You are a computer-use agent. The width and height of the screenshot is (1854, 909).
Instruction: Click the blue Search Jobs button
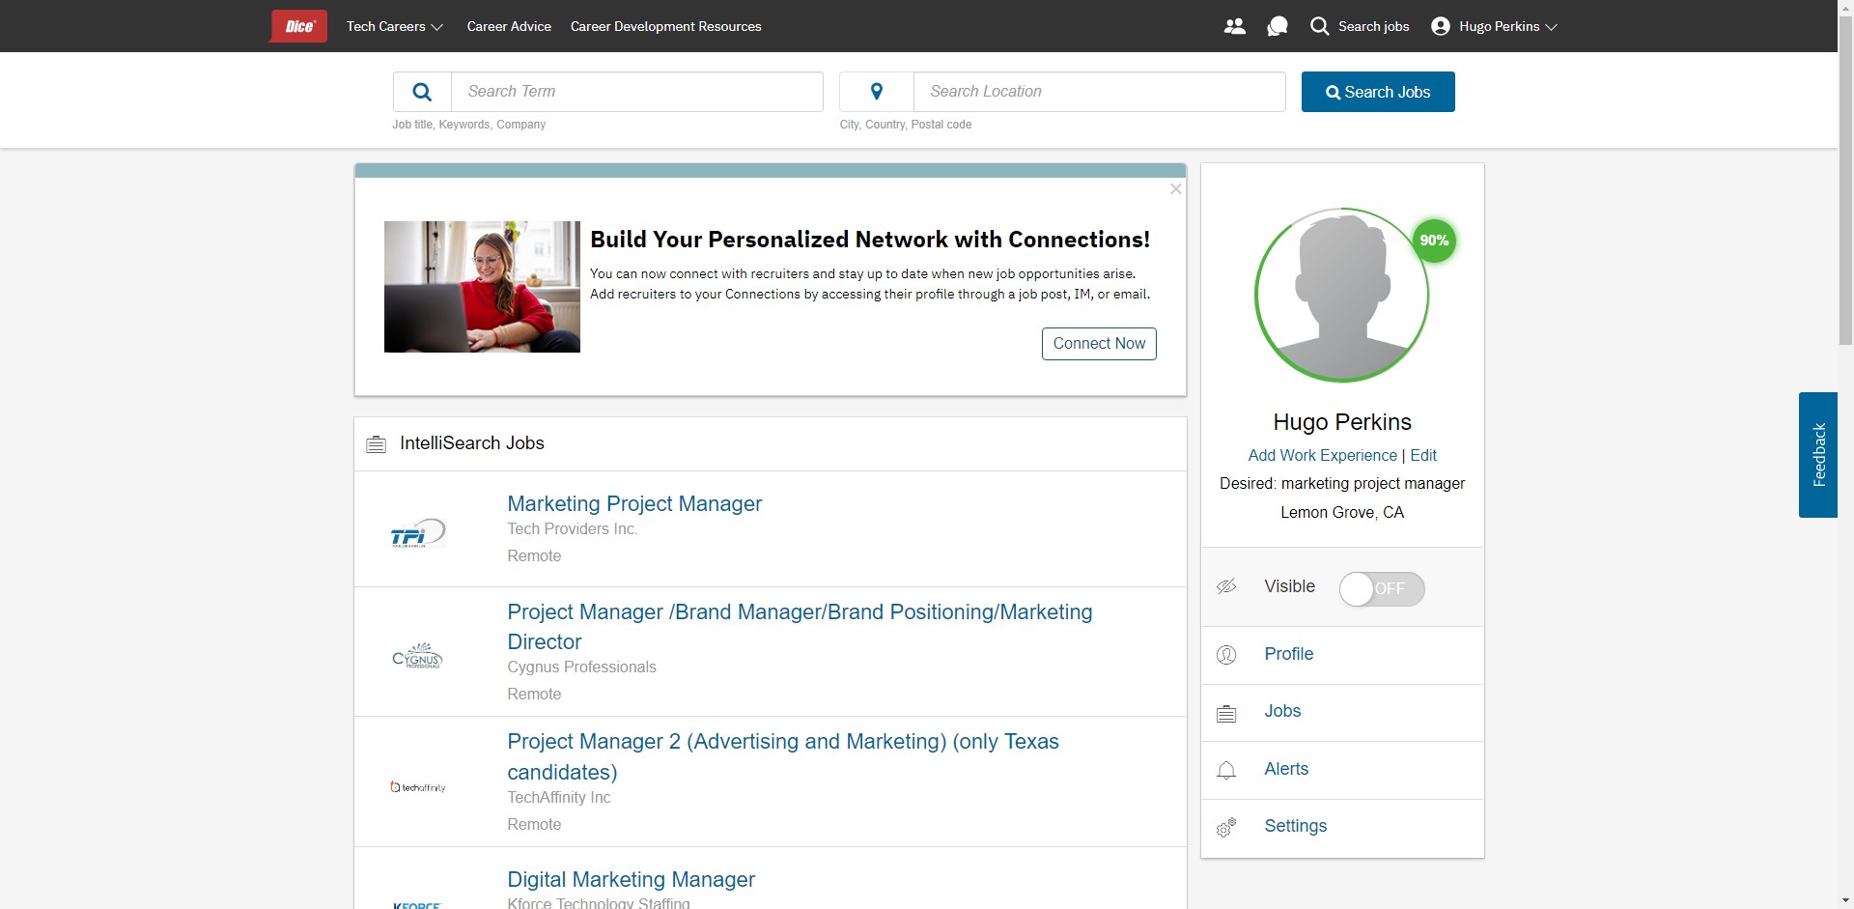[1378, 92]
